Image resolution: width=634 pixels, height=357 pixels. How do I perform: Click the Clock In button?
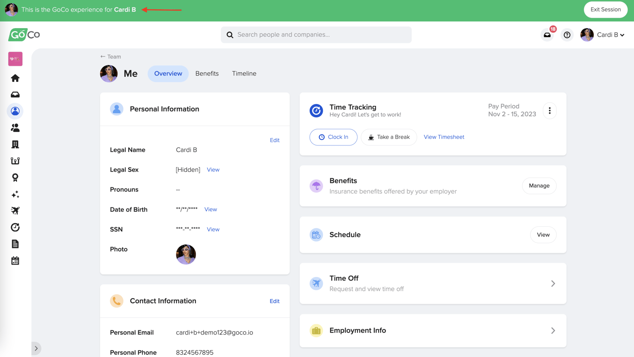click(333, 137)
